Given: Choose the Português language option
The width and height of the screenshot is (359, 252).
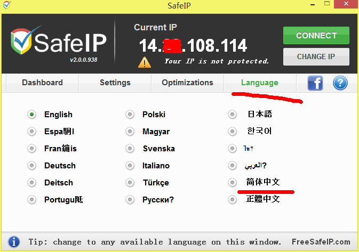Looking at the screenshot, I should click(x=32, y=200).
